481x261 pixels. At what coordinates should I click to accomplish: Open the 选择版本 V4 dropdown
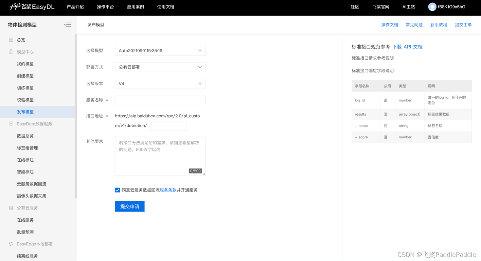(x=160, y=83)
